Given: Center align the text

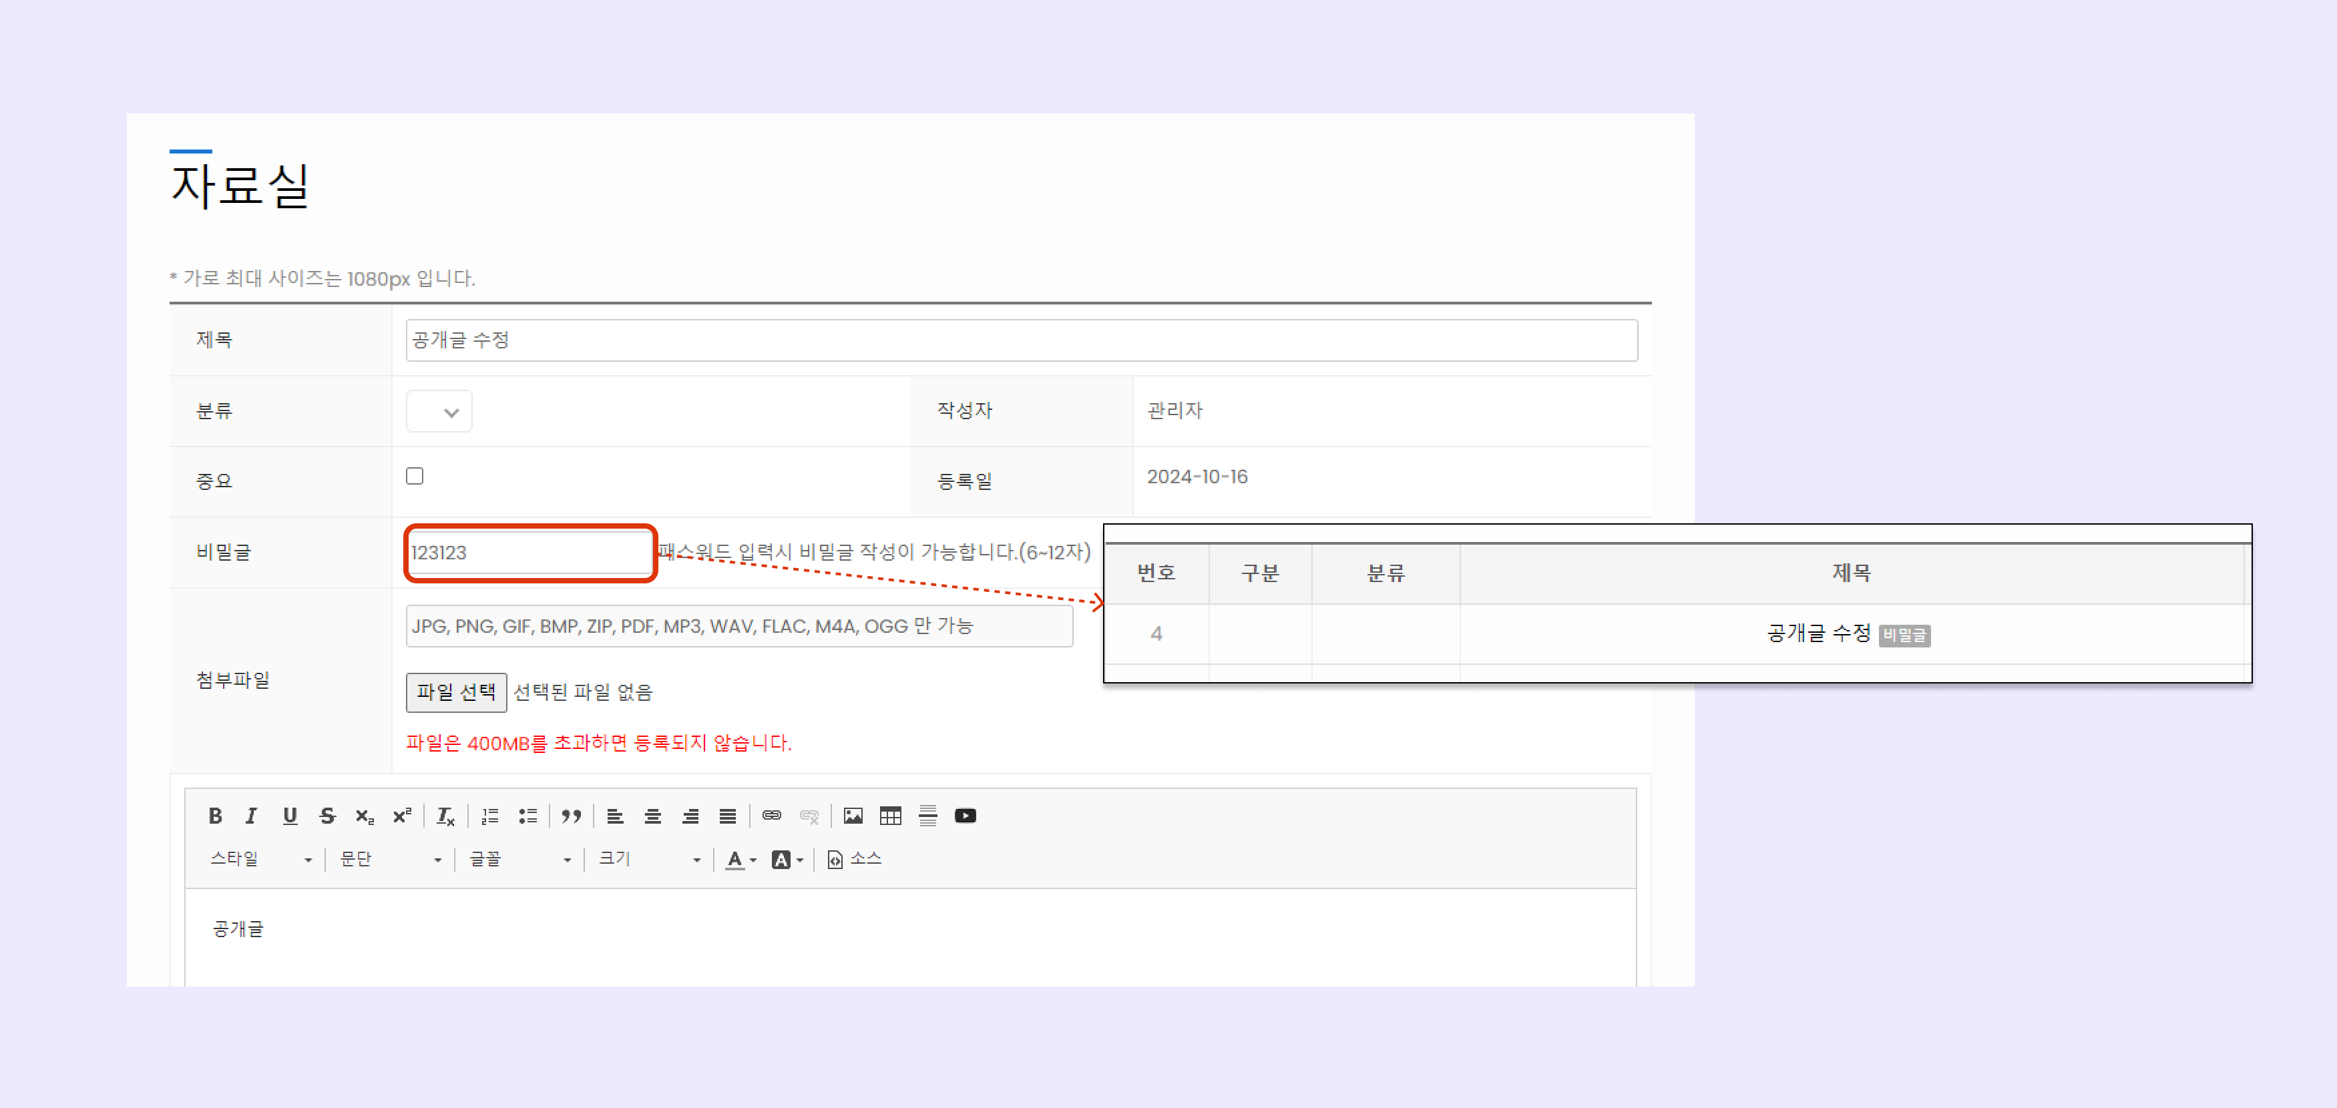Looking at the screenshot, I should click(652, 816).
